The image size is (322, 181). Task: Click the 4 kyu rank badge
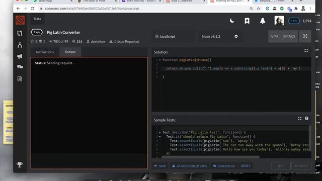click(294, 21)
